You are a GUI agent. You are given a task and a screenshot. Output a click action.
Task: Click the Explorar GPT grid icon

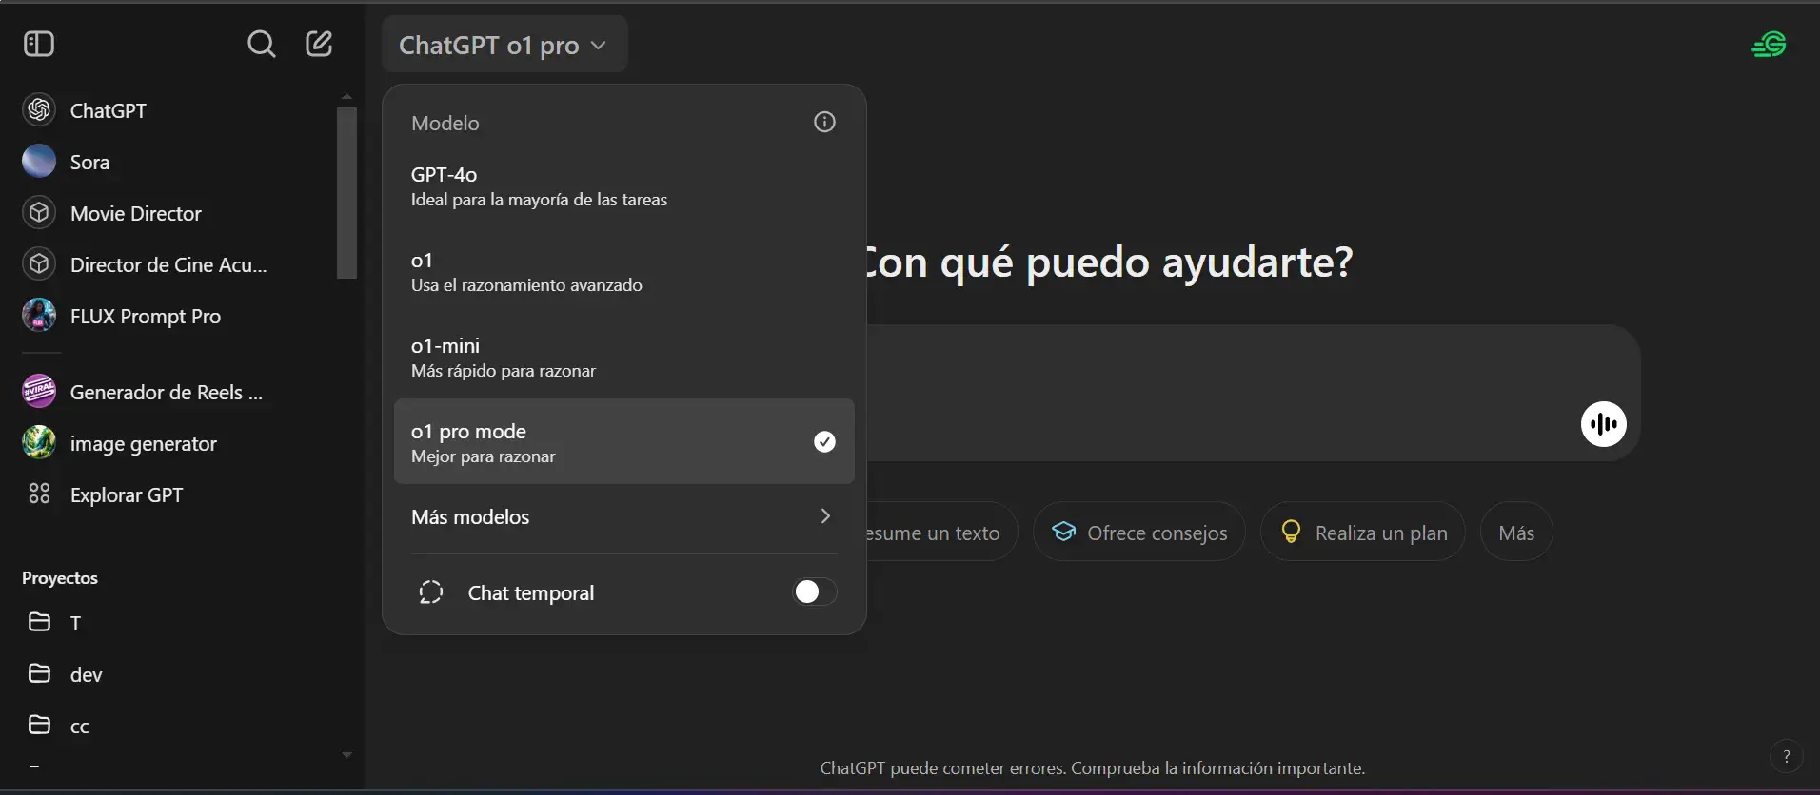tap(39, 494)
